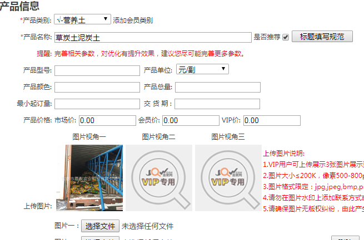Viewport: 364px width, 240px height.
Task: Select the 产品总量 input field
Action: point(218,87)
